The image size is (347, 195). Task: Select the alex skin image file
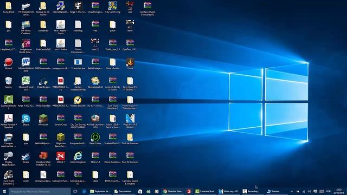[130, 5]
